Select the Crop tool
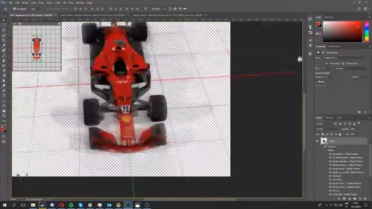Screen dimensions: 372x209 click(x=3, y=40)
